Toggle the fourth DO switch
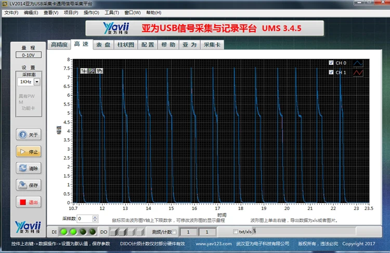Screen dimensions: 390x253 click(140, 232)
